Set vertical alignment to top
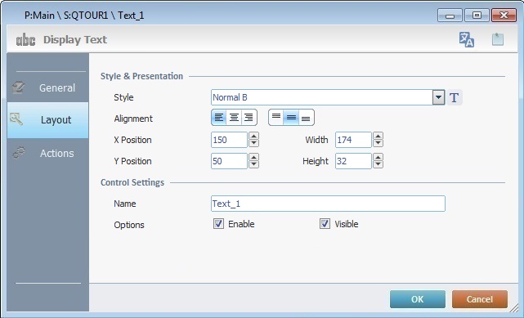Image resolution: width=524 pixels, height=318 pixels. tap(276, 117)
